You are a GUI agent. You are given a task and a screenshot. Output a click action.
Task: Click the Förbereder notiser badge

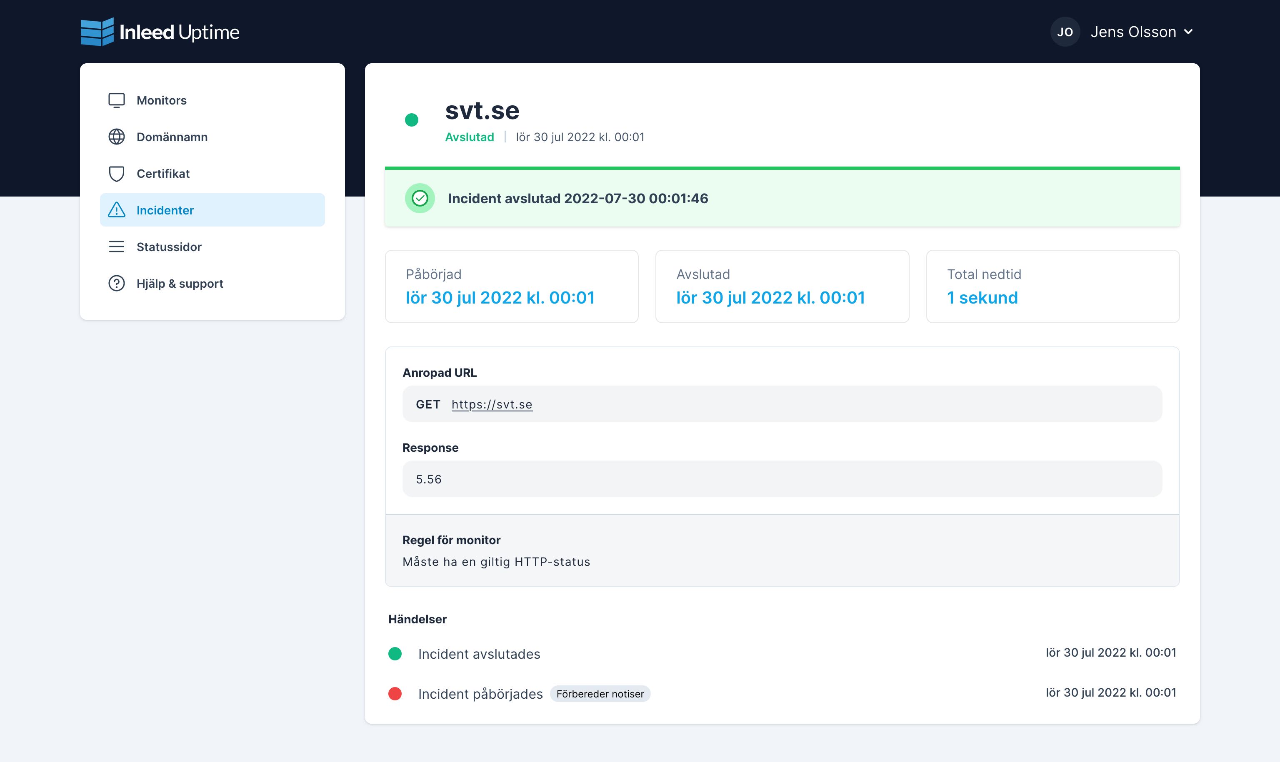click(x=600, y=694)
